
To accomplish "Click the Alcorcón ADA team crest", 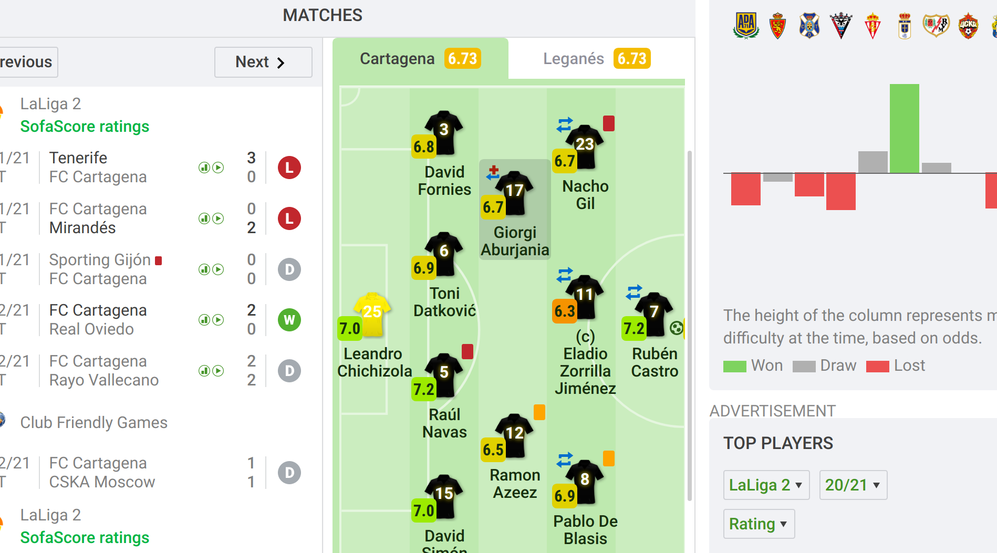I will point(746,25).
